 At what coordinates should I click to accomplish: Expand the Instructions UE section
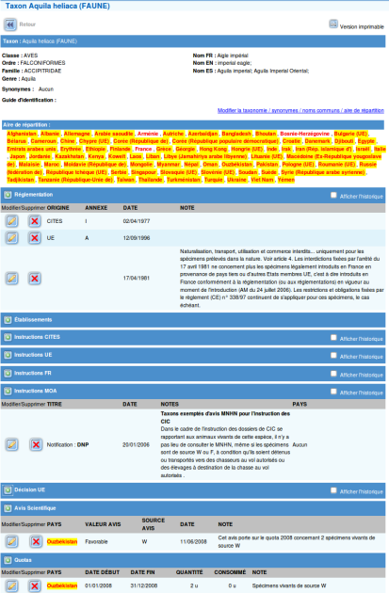tap(8, 355)
